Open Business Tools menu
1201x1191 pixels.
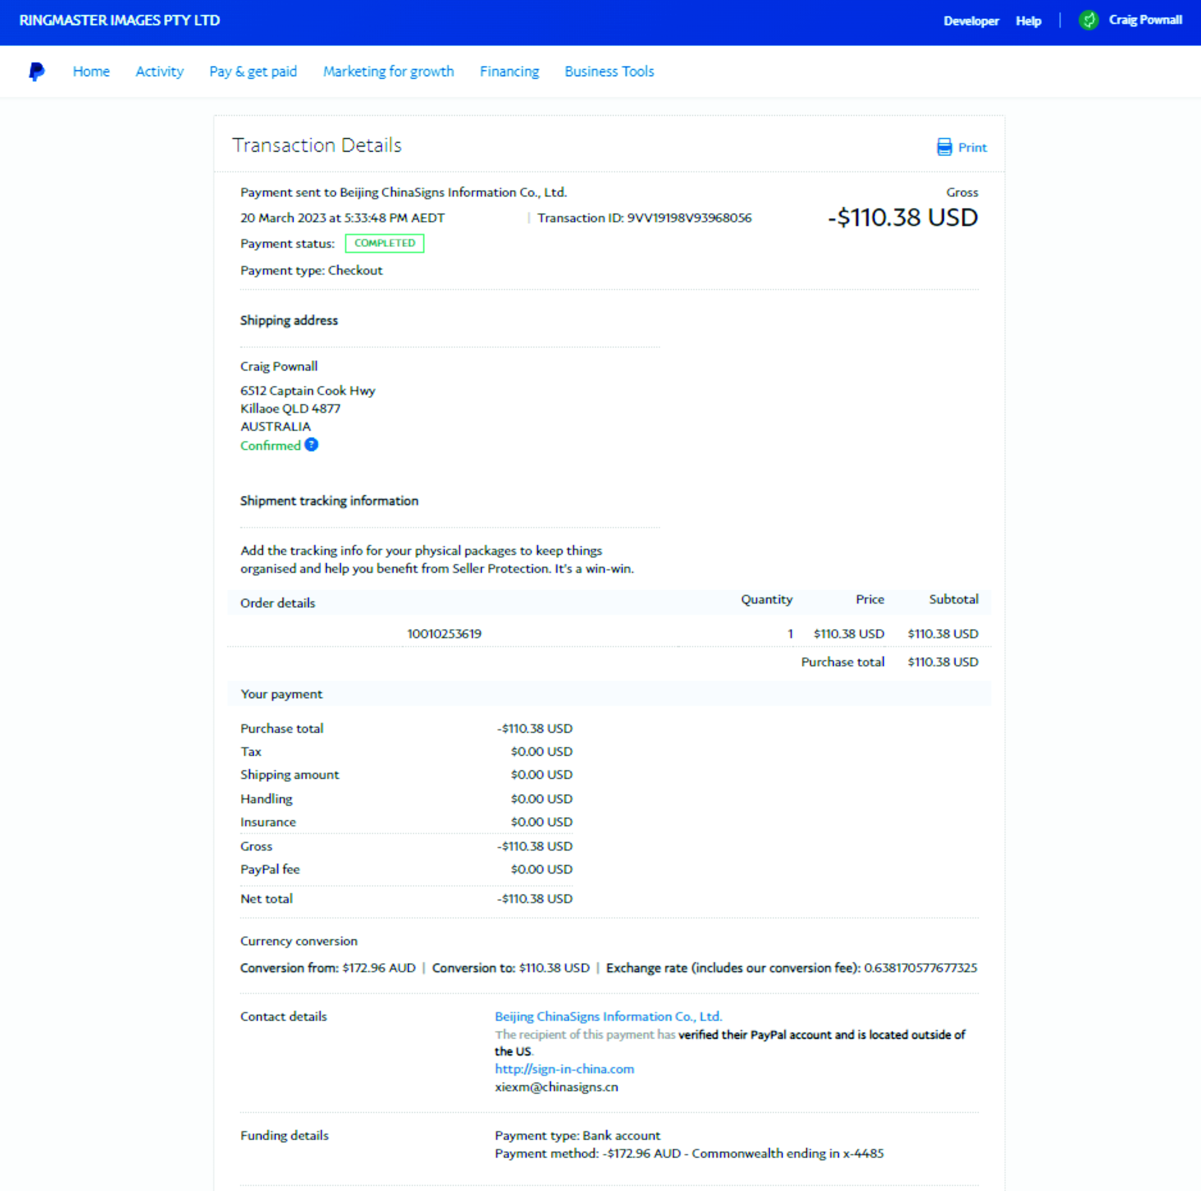click(609, 71)
